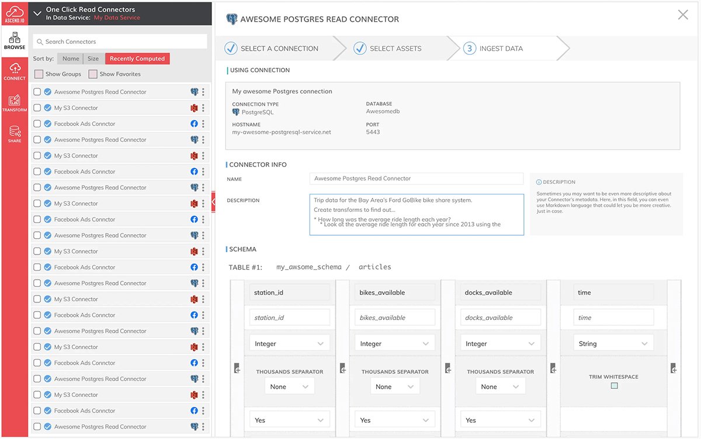The width and height of the screenshot is (701, 439).
Task: Check Trim Whitespace for the time column
Action: tap(613, 385)
